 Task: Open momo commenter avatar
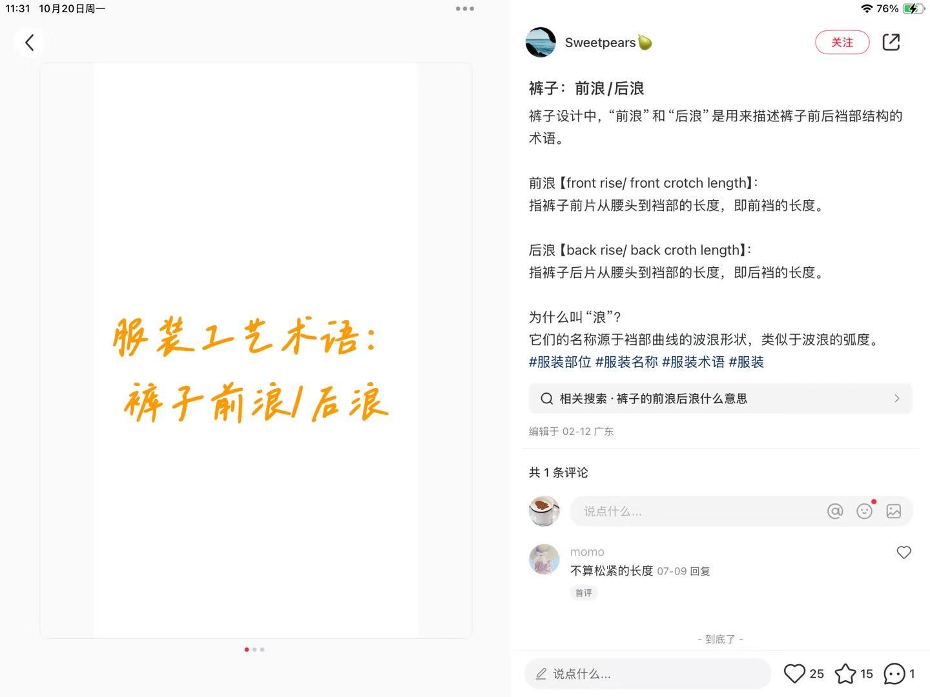[544, 559]
